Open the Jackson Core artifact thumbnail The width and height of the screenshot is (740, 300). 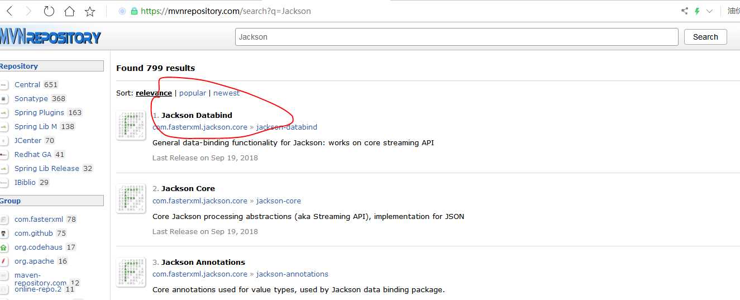coord(131,199)
